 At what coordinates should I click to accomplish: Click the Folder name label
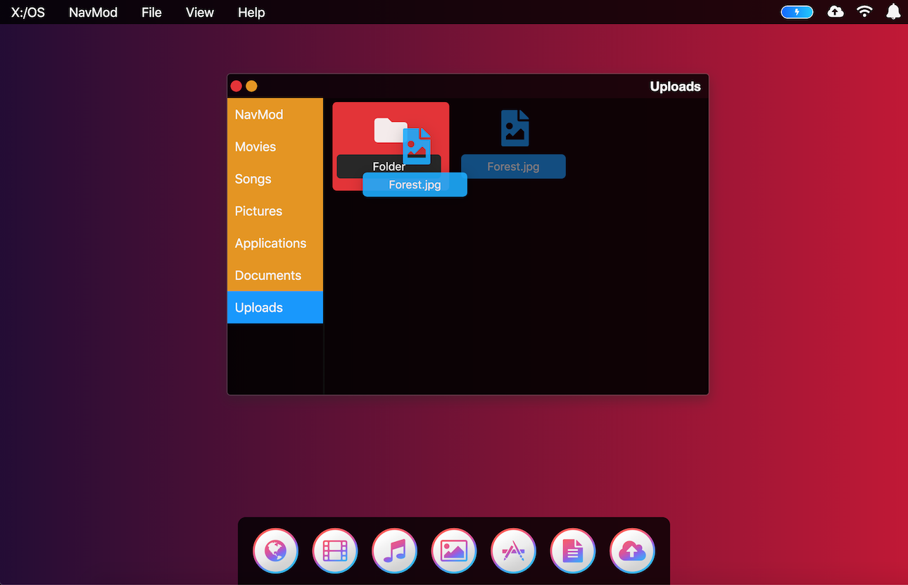tap(389, 167)
